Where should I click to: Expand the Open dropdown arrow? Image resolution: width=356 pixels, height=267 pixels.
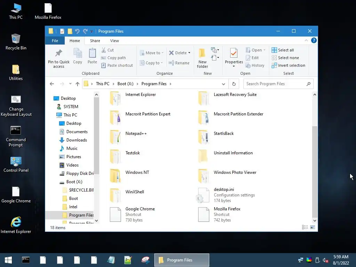(x=264, y=50)
